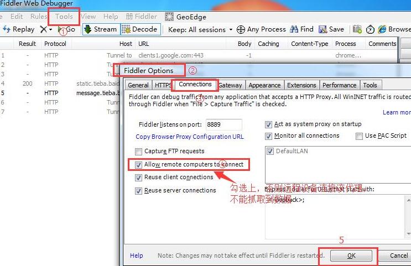
Task: Sort sessions by Comments column header
Action: pyautogui.click(x=382, y=44)
